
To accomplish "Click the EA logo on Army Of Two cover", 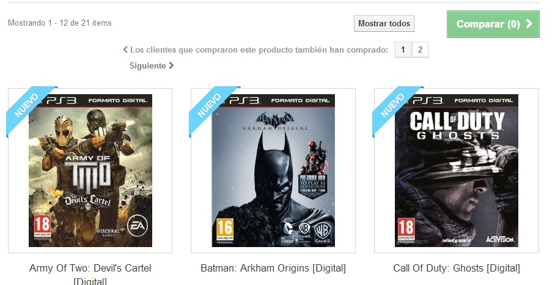I will (138, 225).
